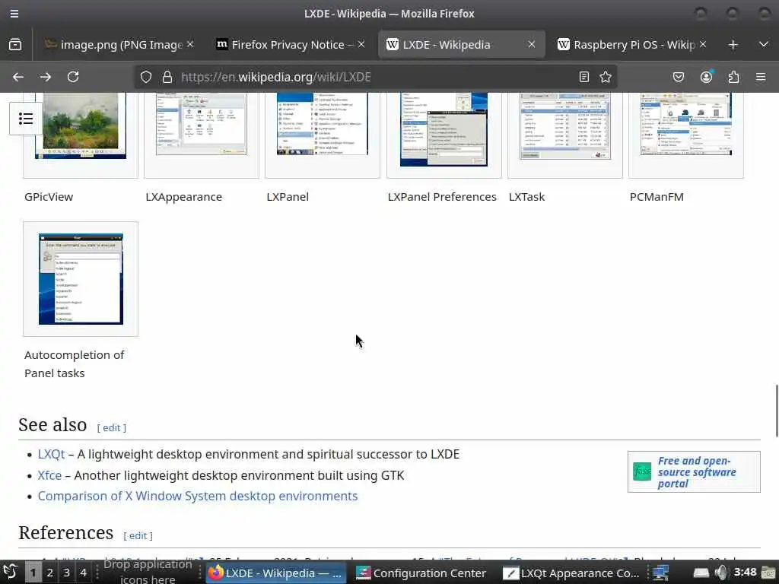
Task: Open the LXQt application start menu
Action: pos(11,572)
